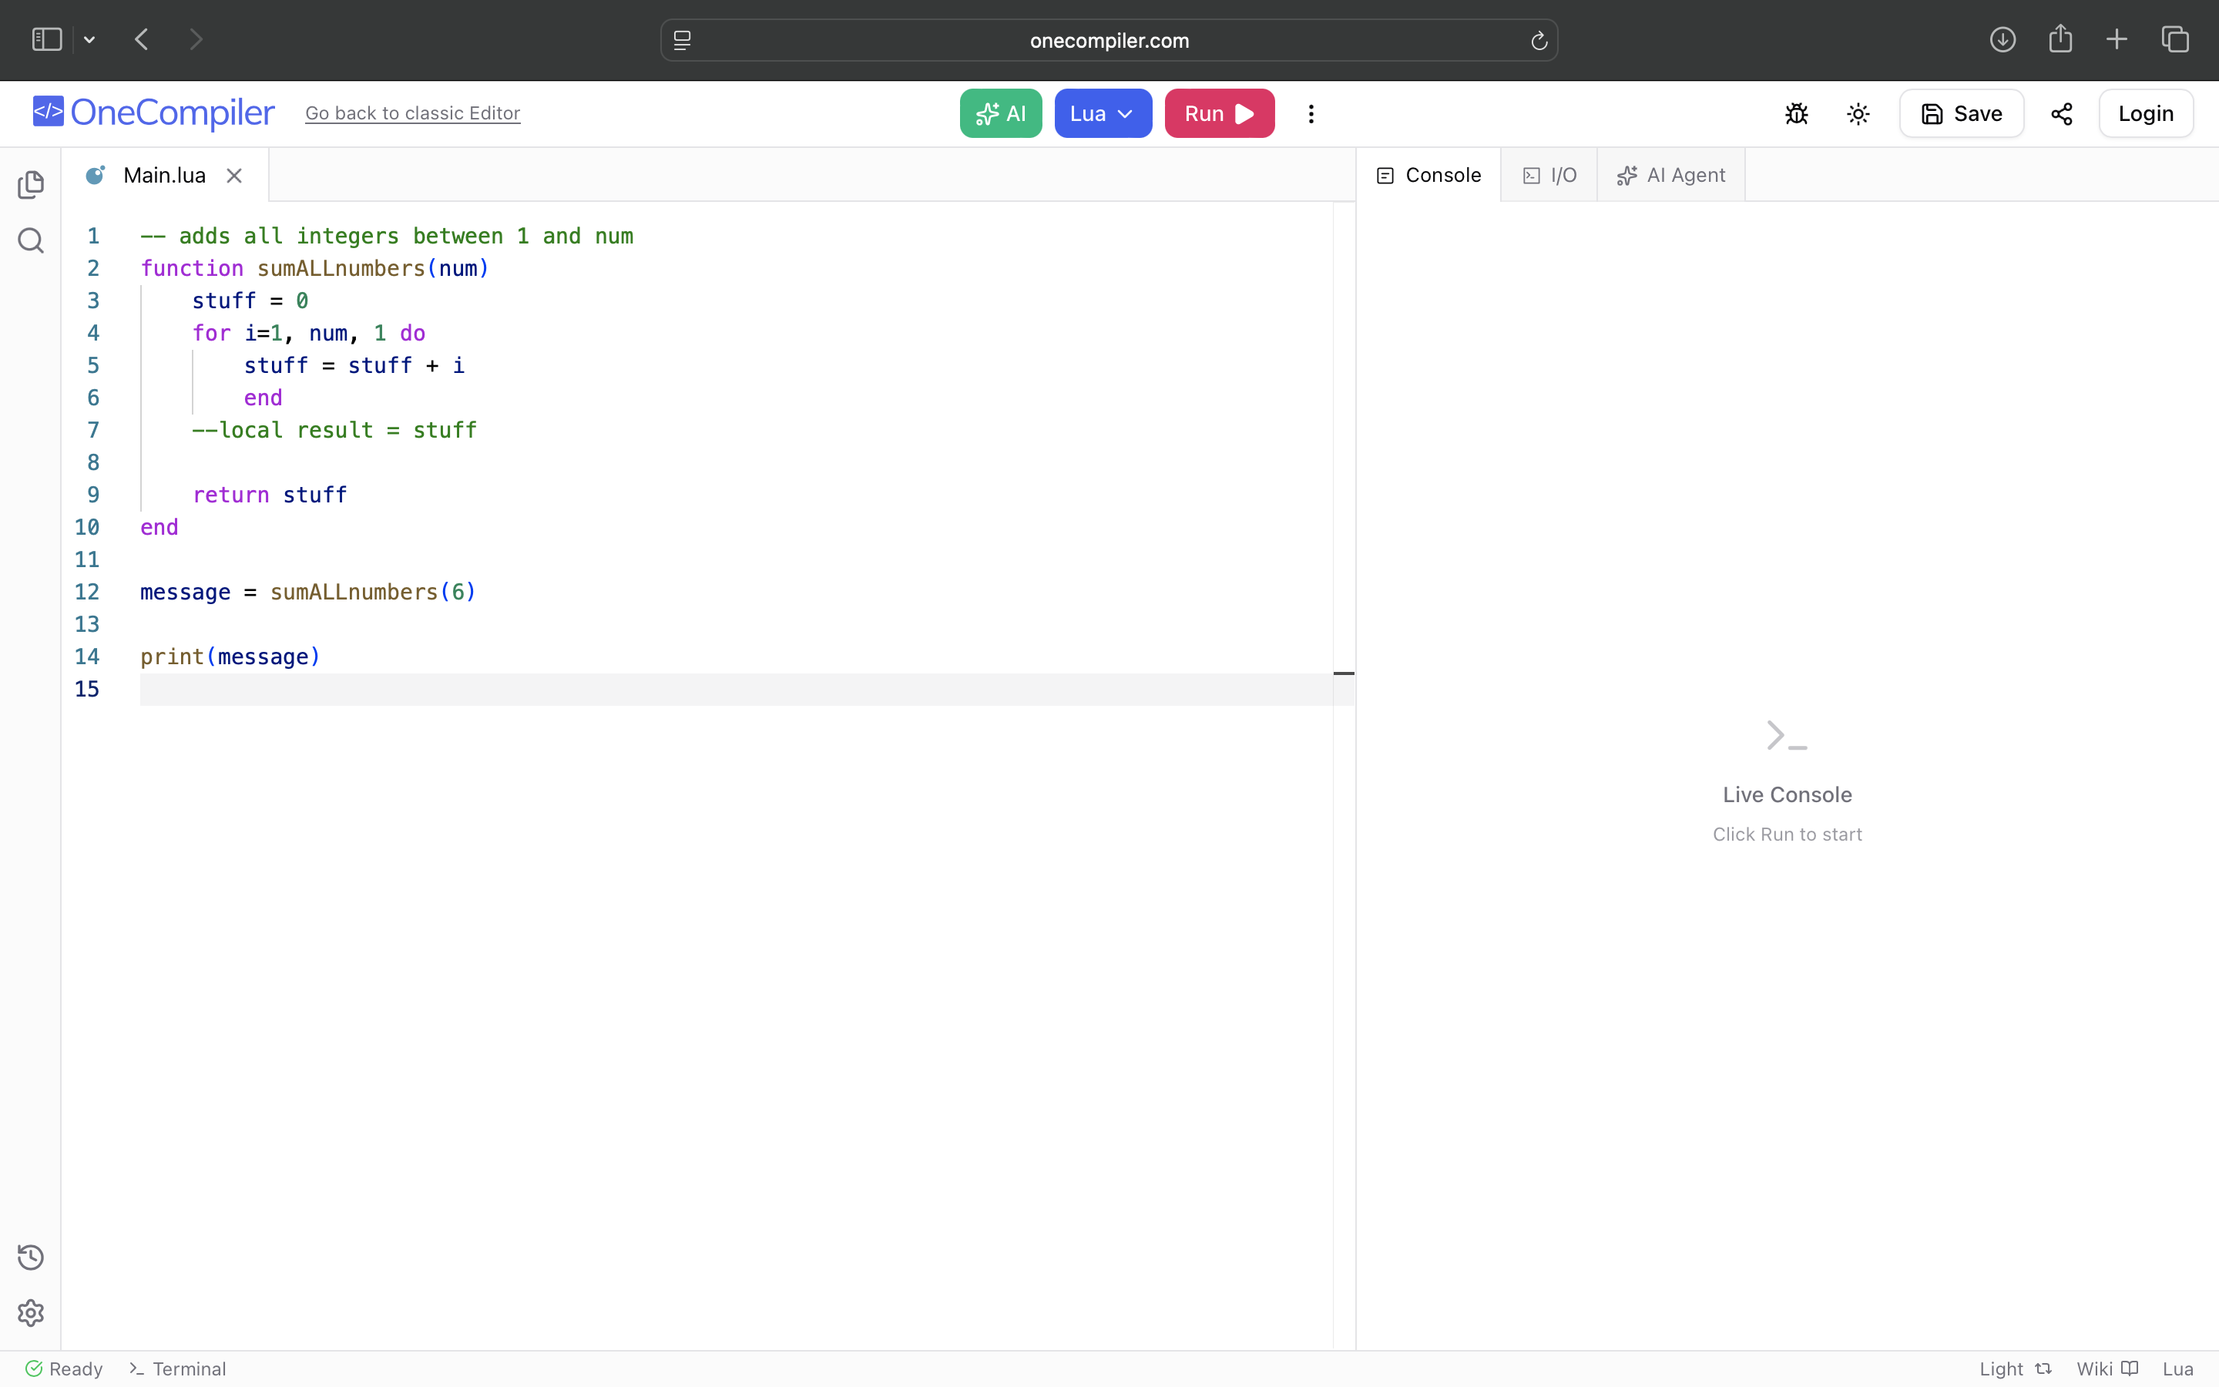The width and height of the screenshot is (2219, 1387).
Task: Click line number 10 in gutter
Action: click(x=87, y=528)
